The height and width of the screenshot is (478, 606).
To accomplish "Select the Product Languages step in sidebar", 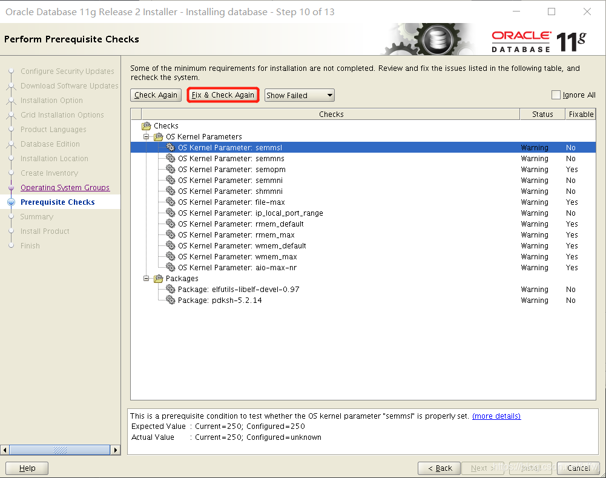I will (x=53, y=129).
